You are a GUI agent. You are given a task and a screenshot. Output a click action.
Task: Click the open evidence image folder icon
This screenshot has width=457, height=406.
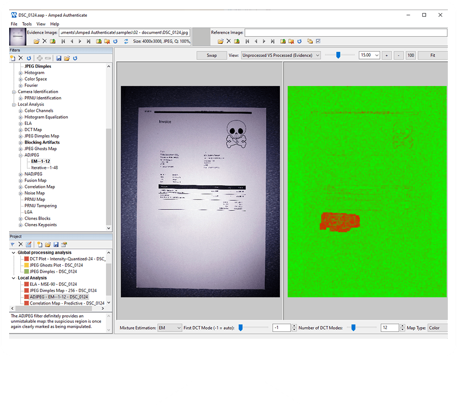tap(37, 41)
